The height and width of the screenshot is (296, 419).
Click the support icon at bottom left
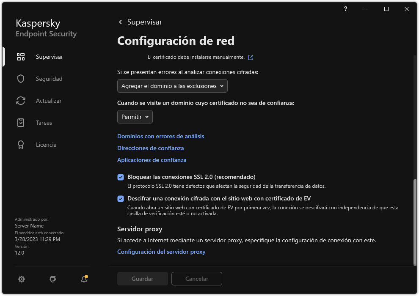click(x=52, y=279)
